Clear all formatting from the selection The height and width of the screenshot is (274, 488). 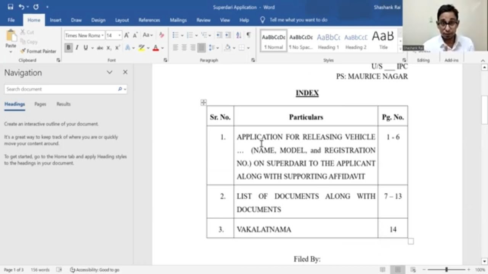pyautogui.click(x=162, y=35)
